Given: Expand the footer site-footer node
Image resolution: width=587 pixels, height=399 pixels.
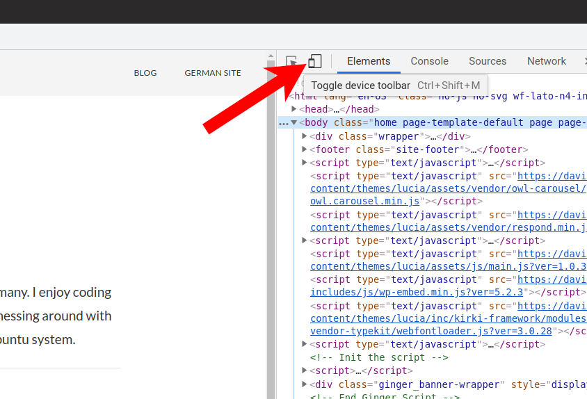Looking at the screenshot, I should (x=305, y=149).
